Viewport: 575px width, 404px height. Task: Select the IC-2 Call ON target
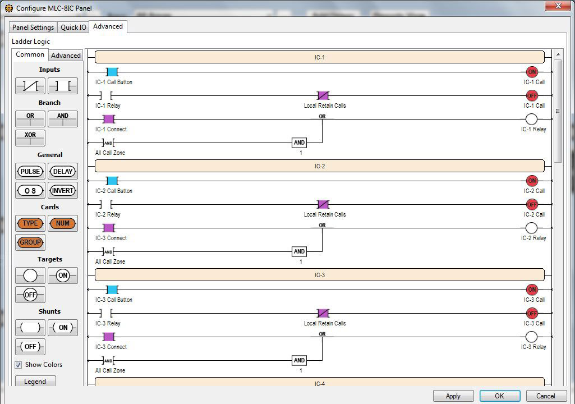pyautogui.click(x=532, y=181)
